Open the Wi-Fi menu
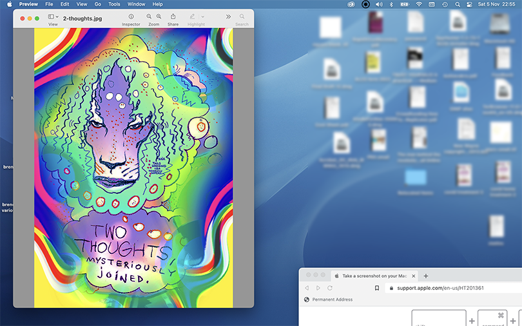Screen dimensions: 522x326 click(x=419, y=5)
